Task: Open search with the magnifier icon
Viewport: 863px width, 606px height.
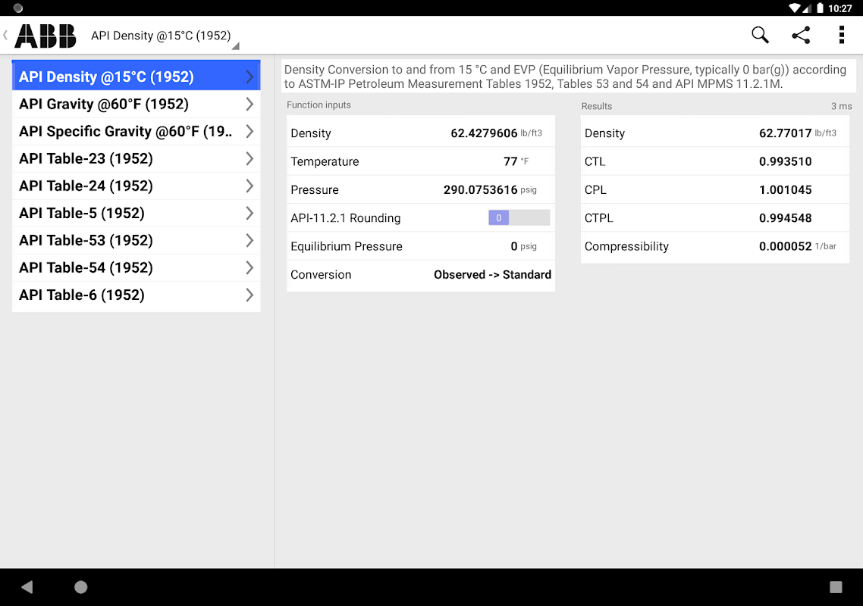Action: pos(760,35)
